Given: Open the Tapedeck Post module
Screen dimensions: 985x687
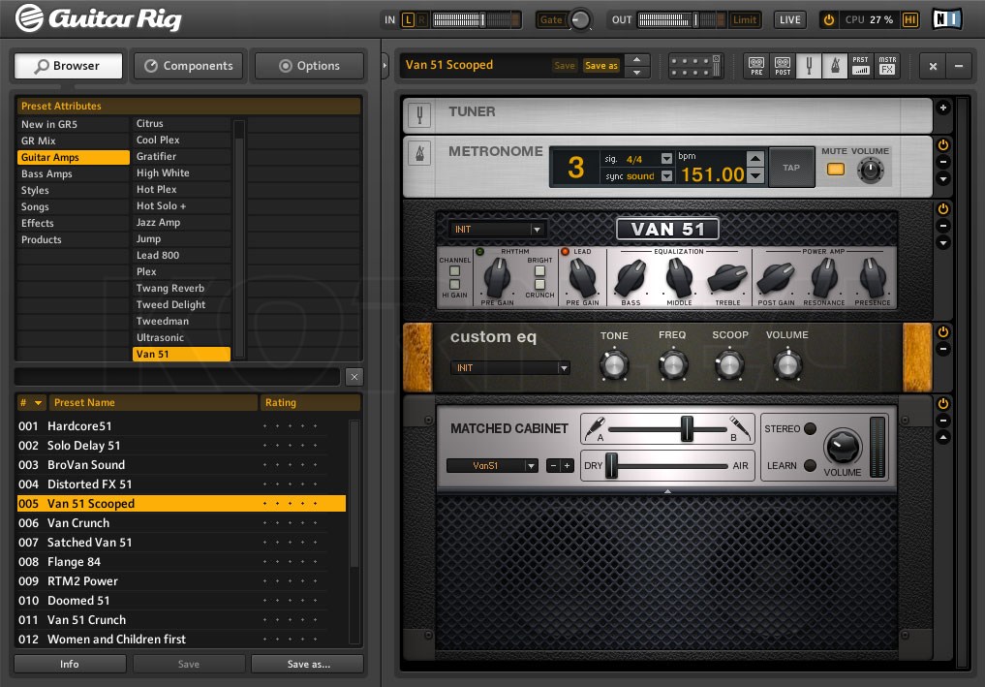Looking at the screenshot, I should pos(781,65).
